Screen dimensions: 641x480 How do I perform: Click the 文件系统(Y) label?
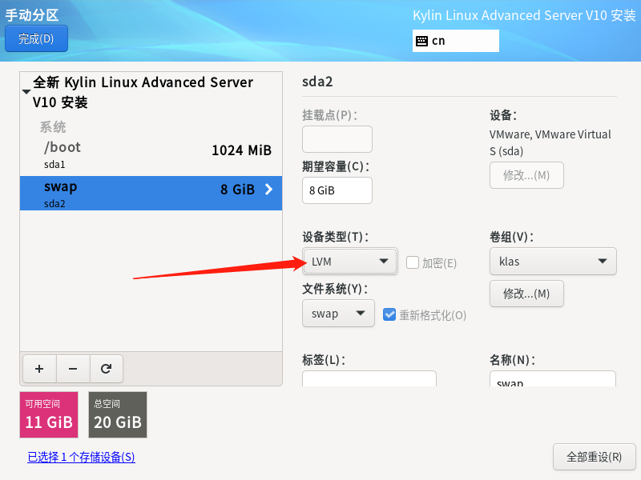[x=335, y=289]
